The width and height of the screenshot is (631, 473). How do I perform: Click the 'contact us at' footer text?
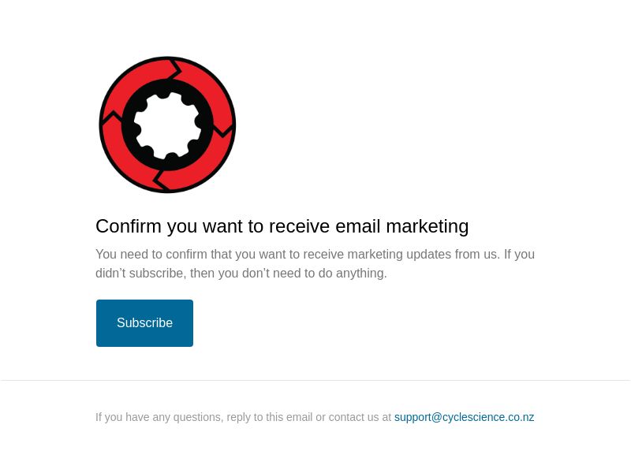[360, 417]
